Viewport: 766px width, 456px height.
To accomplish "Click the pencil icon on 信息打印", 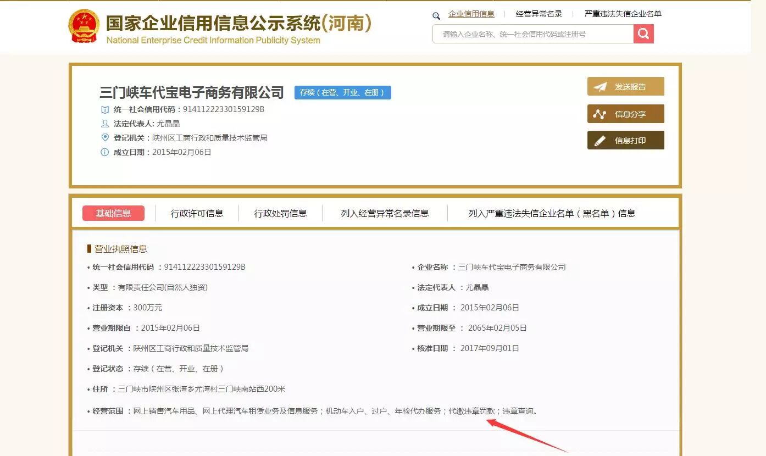I will point(600,141).
